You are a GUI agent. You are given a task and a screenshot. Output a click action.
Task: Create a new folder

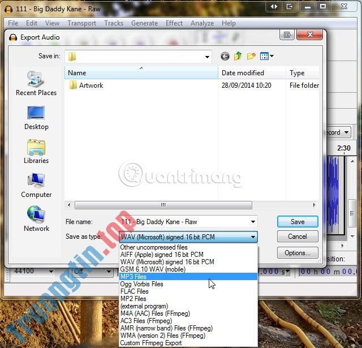pyautogui.click(x=251, y=56)
